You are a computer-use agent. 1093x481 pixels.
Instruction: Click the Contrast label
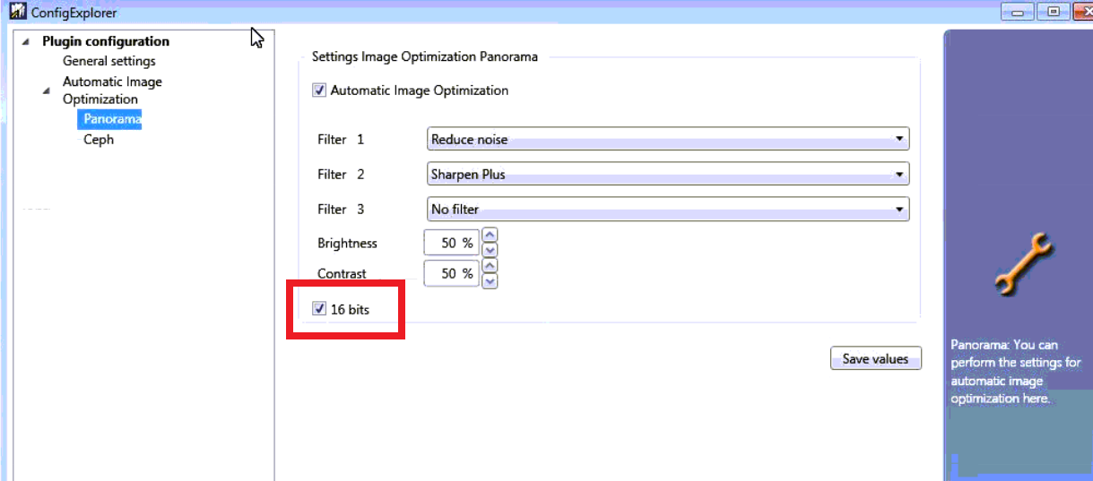342,274
